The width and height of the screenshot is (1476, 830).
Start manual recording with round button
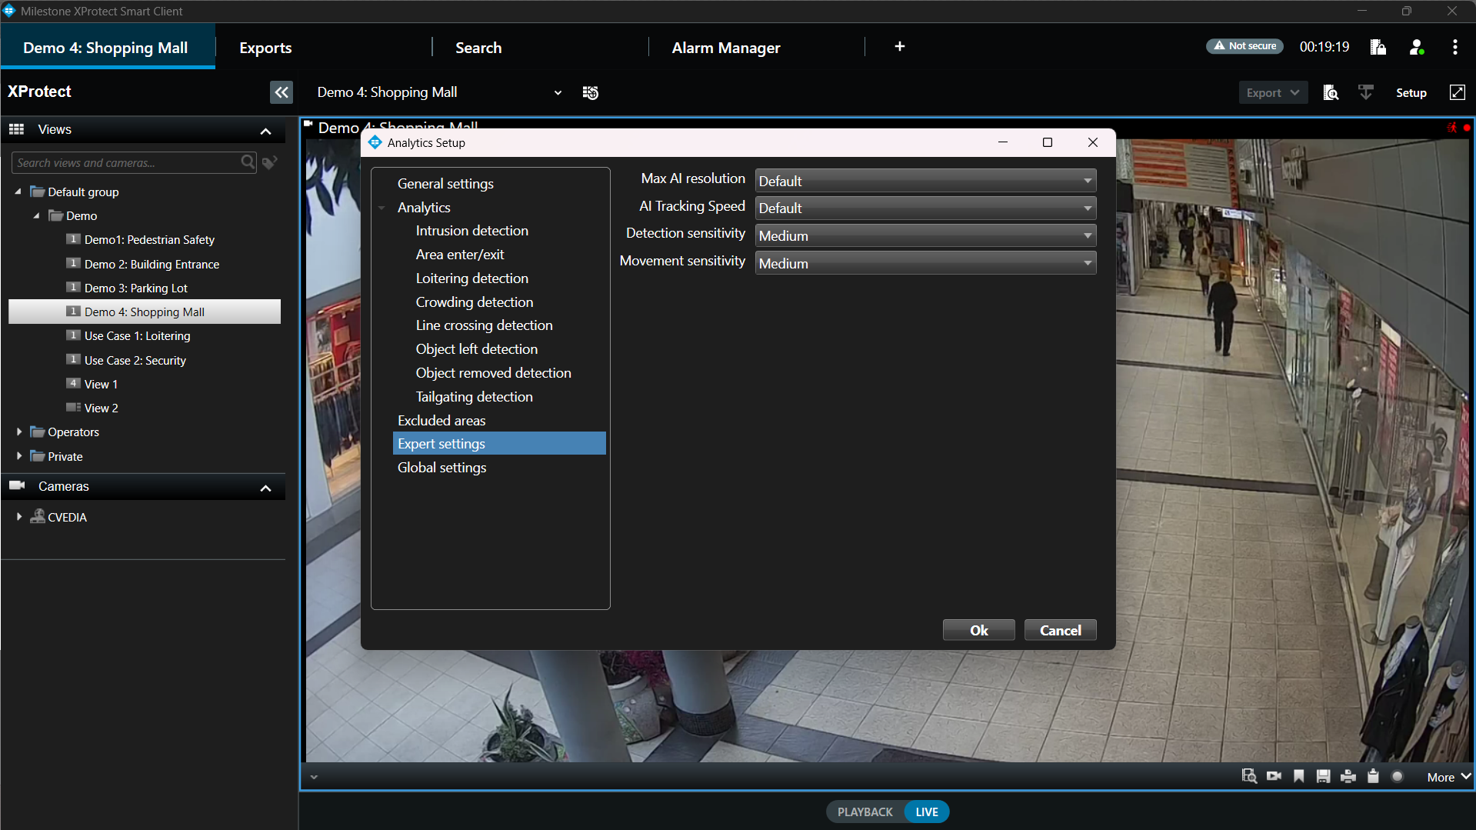(x=1398, y=776)
